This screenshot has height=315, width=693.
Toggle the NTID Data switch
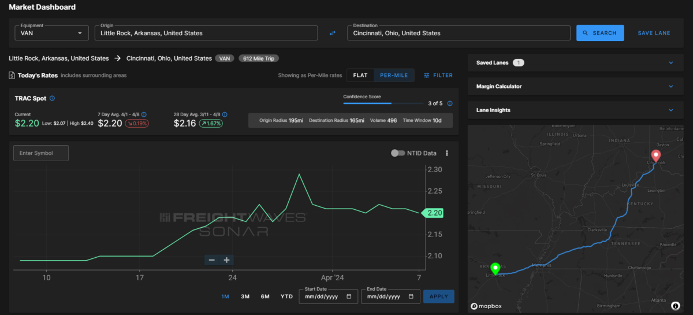(397, 153)
